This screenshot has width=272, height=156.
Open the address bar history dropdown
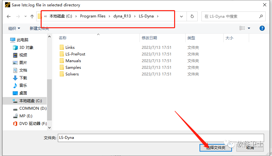tap(181, 16)
